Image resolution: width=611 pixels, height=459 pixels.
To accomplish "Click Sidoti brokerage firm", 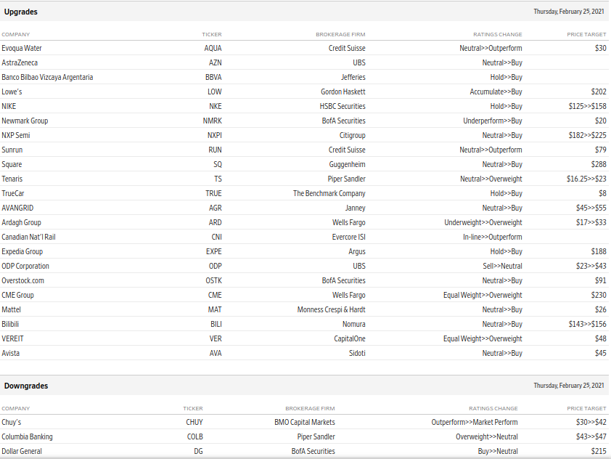I will (x=357, y=353).
